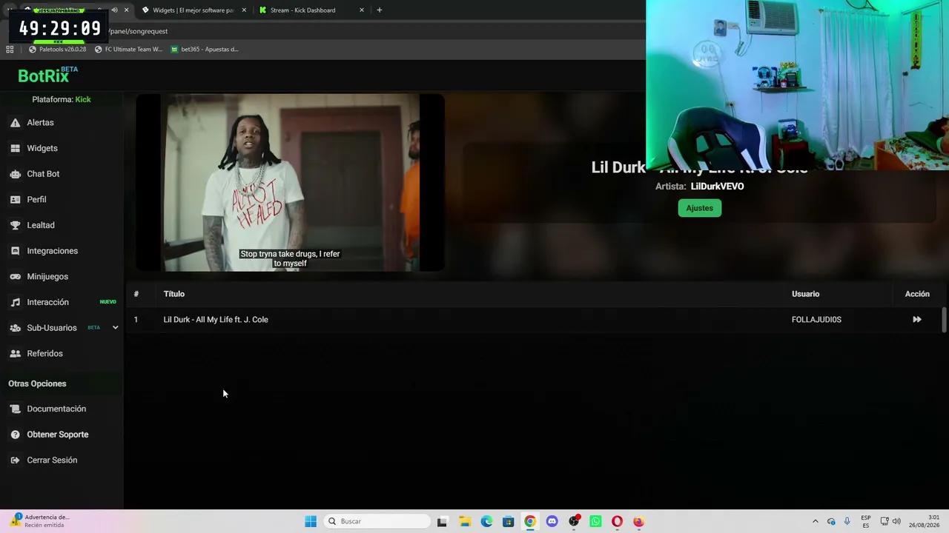The width and height of the screenshot is (949, 533).
Task: Open the Advertencia notification in the taskbar
Action: pyautogui.click(x=39, y=521)
